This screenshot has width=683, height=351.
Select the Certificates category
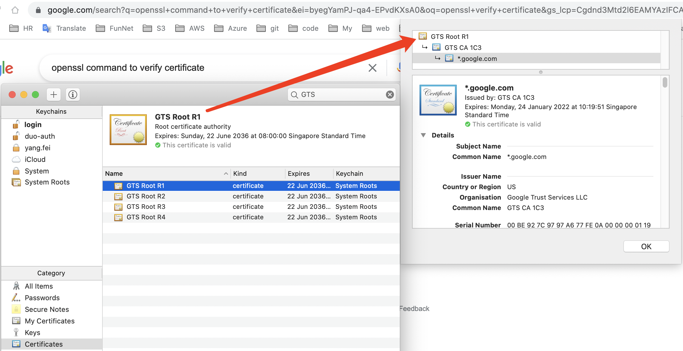pos(44,344)
